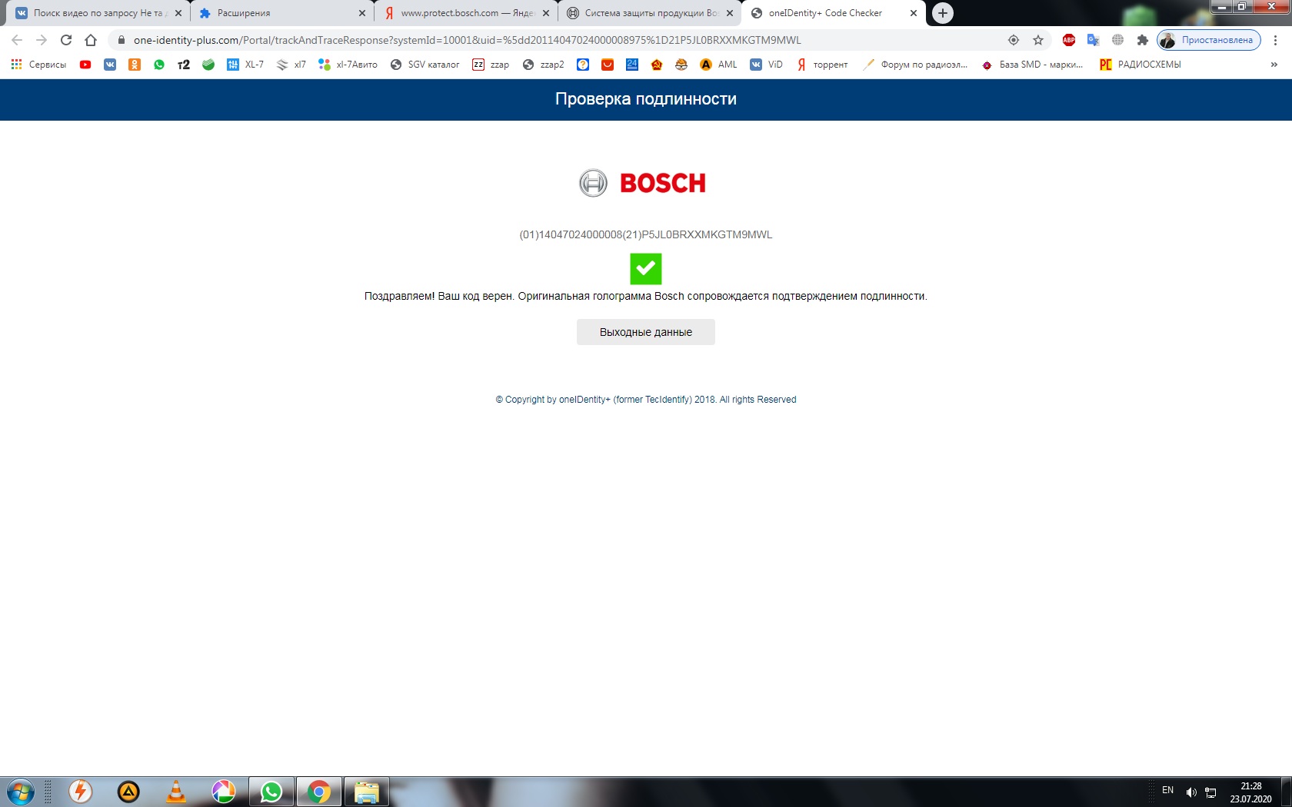This screenshot has width=1292, height=807.
Task: Open the AdBlock Plus extension icon
Action: [x=1068, y=40]
